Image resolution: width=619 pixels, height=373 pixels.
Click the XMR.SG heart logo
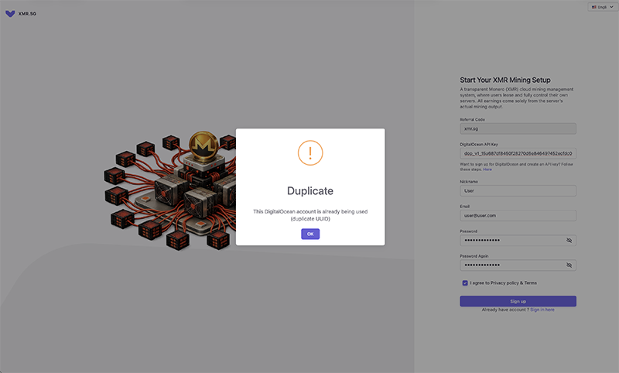pyautogui.click(x=10, y=13)
